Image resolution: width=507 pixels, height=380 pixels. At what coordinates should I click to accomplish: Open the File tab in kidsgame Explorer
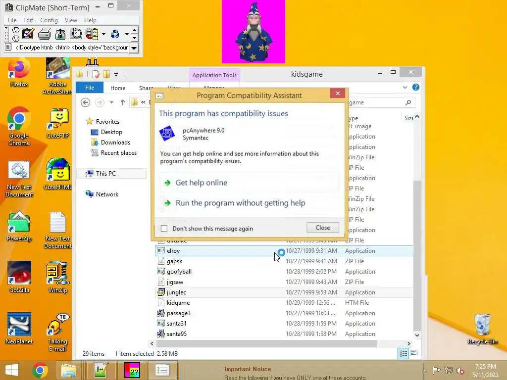coord(90,88)
